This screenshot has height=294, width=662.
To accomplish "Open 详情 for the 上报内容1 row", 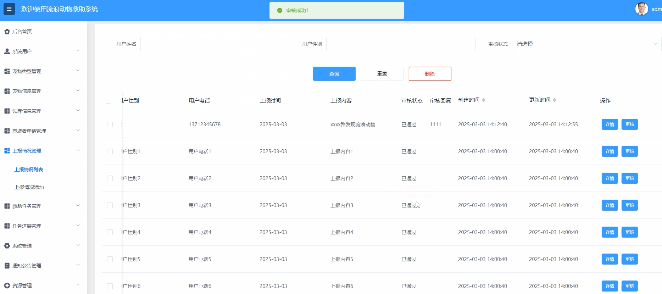I will [610, 151].
